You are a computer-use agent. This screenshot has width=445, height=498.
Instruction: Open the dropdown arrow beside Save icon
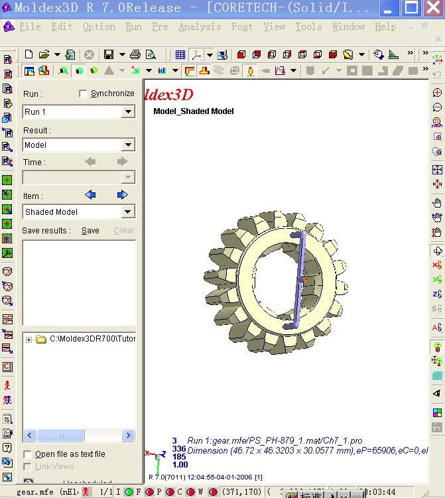122,54
